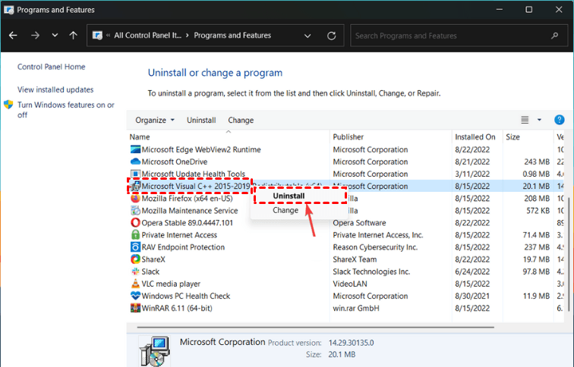
Task: Click the Uninstall toolbar button
Action: tap(201, 120)
